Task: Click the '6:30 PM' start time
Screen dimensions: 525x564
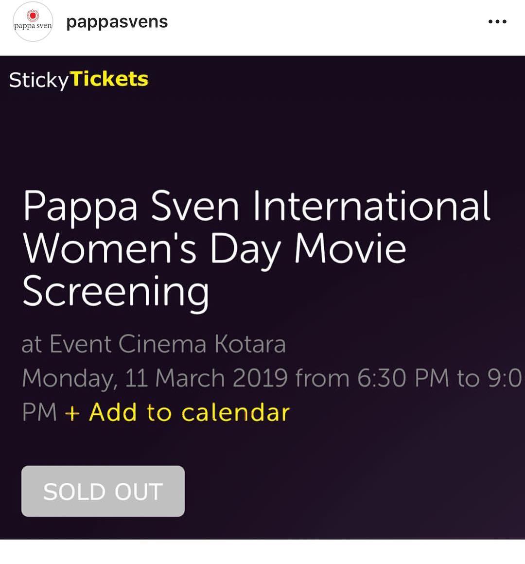Action: pyautogui.click(x=403, y=378)
